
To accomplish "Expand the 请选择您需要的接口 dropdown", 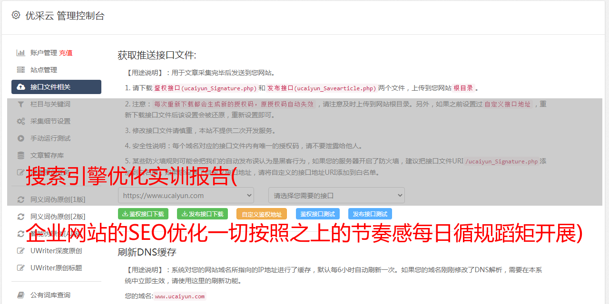I will click(x=336, y=195).
